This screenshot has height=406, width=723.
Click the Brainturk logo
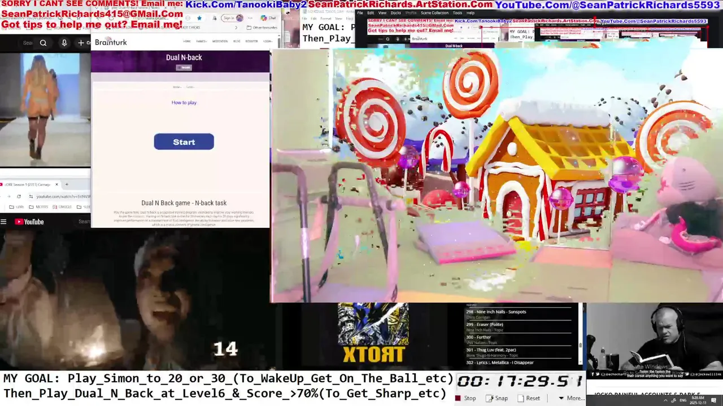[x=111, y=42]
